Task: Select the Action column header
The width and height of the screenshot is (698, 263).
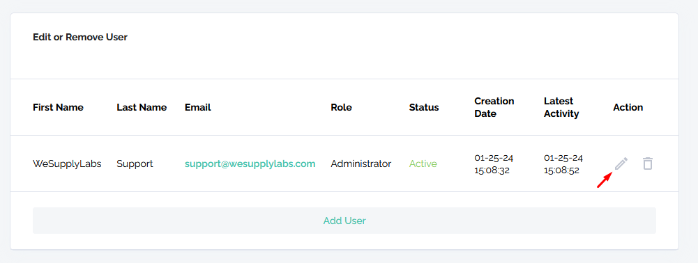Action: click(x=628, y=108)
